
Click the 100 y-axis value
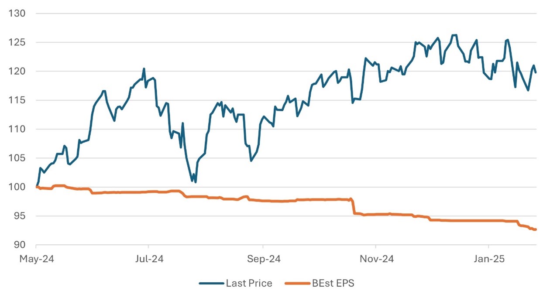pos(17,188)
